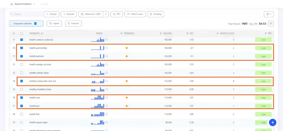Toggle the 8 keyword selected checkbox
This screenshot has height=131, width=283.
point(35,23)
